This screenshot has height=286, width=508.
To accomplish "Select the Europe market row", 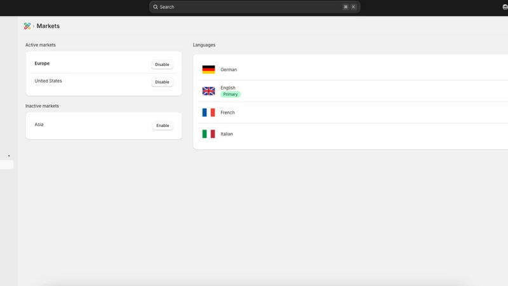I will tap(104, 64).
